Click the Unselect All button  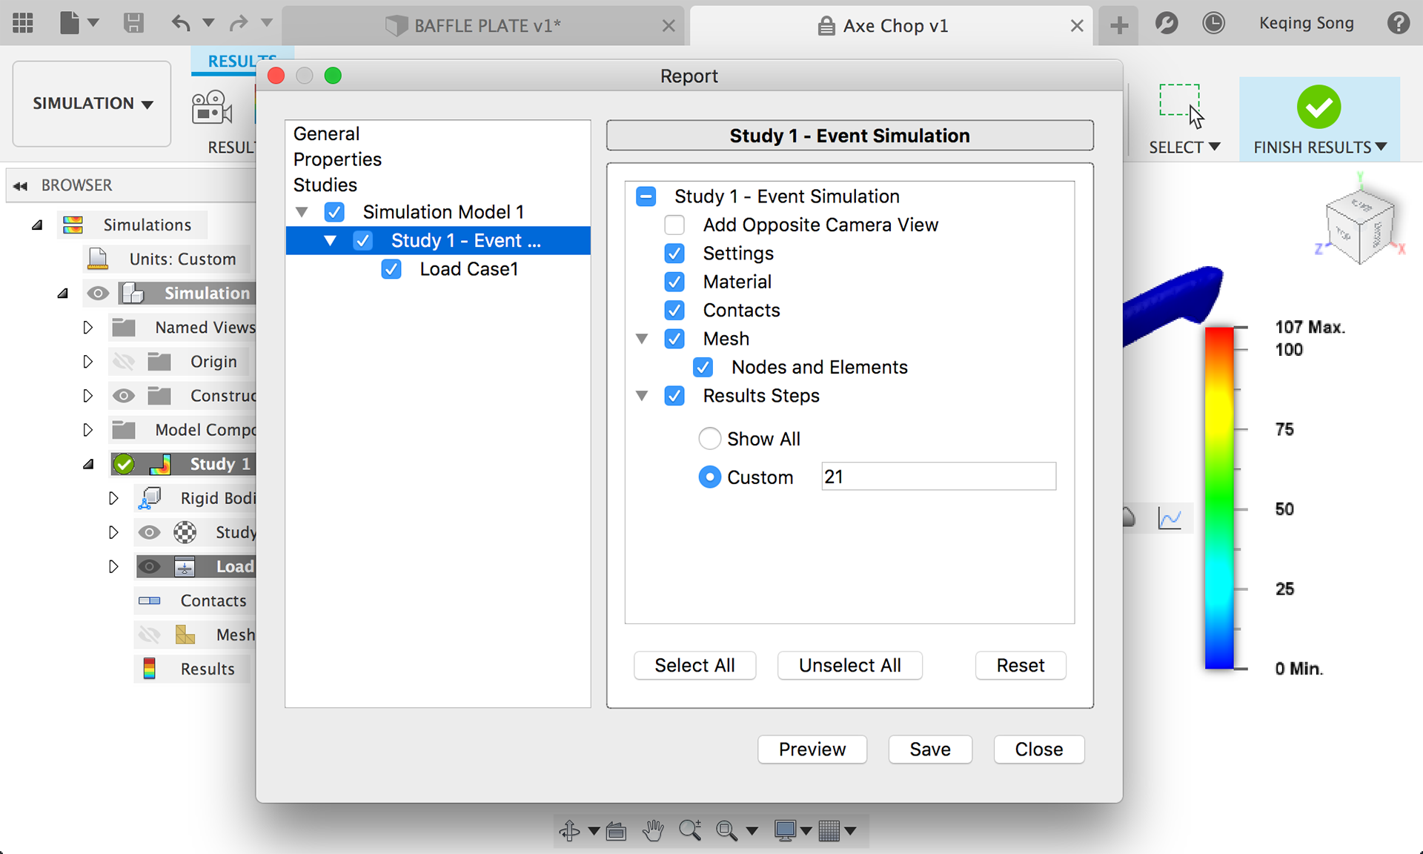(x=849, y=666)
